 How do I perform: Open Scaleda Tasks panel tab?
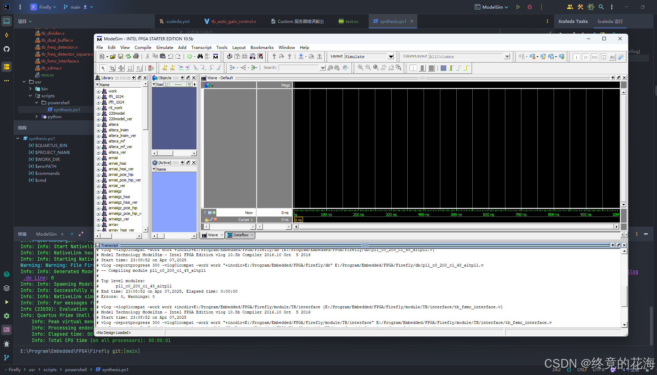(x=573, y=21)
